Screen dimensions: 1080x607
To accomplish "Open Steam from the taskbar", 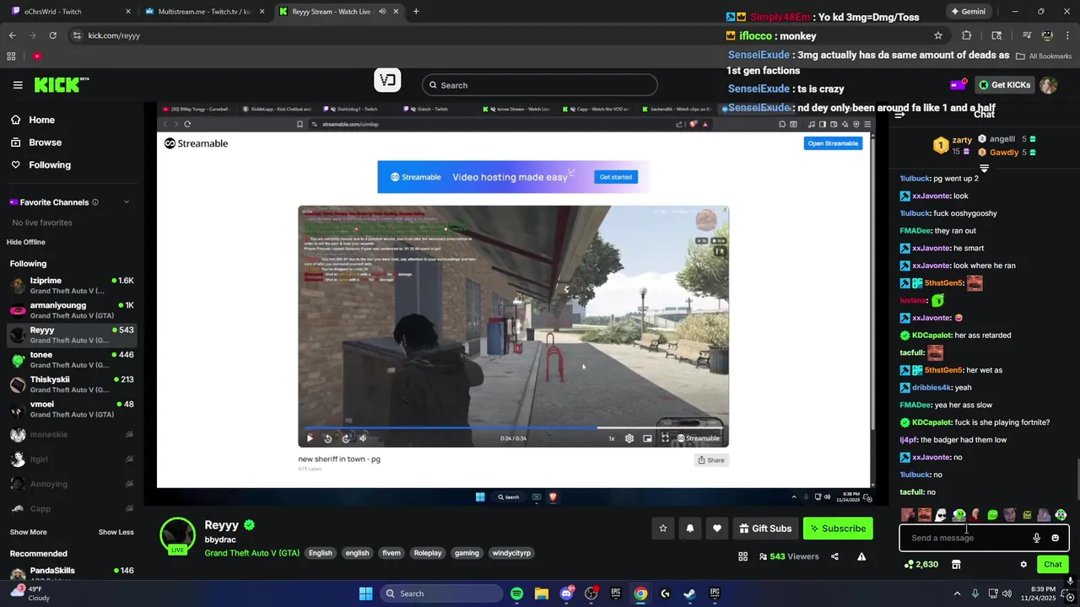I will pyautogui.click(x=690, y=594).
